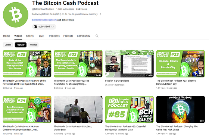Screen dimensions: 209x135
Task: Click the channel search magnifier icon
Action: click(97, 36)
